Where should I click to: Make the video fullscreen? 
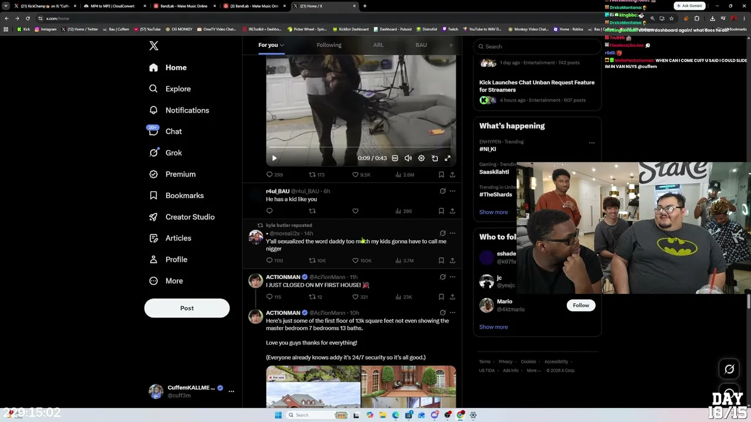(448, 158)
